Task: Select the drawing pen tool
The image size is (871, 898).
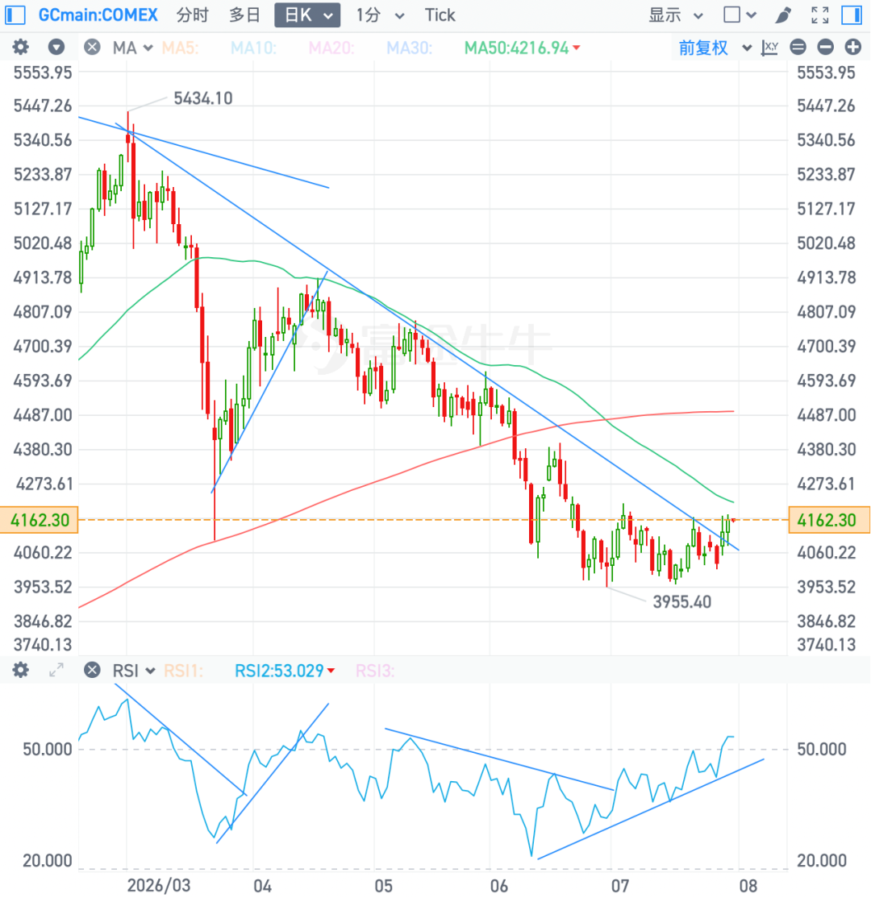Action: pyautogui.click(x=783, y=15)
